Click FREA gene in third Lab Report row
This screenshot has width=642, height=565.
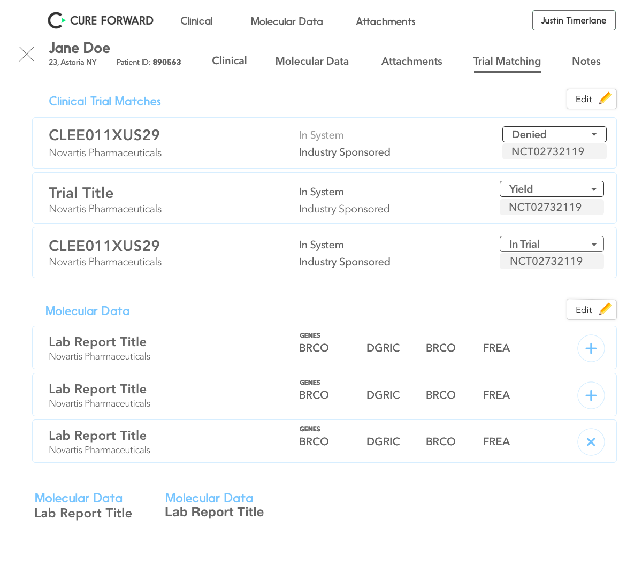coord(496,441)
